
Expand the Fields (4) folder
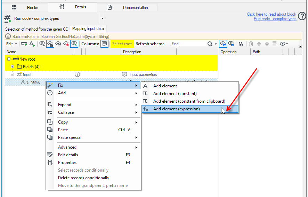click(x=12, y=66)
